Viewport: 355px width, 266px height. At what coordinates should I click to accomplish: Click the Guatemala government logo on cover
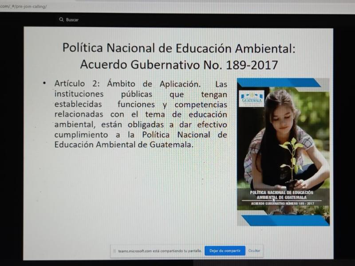(x=252, y=99)
